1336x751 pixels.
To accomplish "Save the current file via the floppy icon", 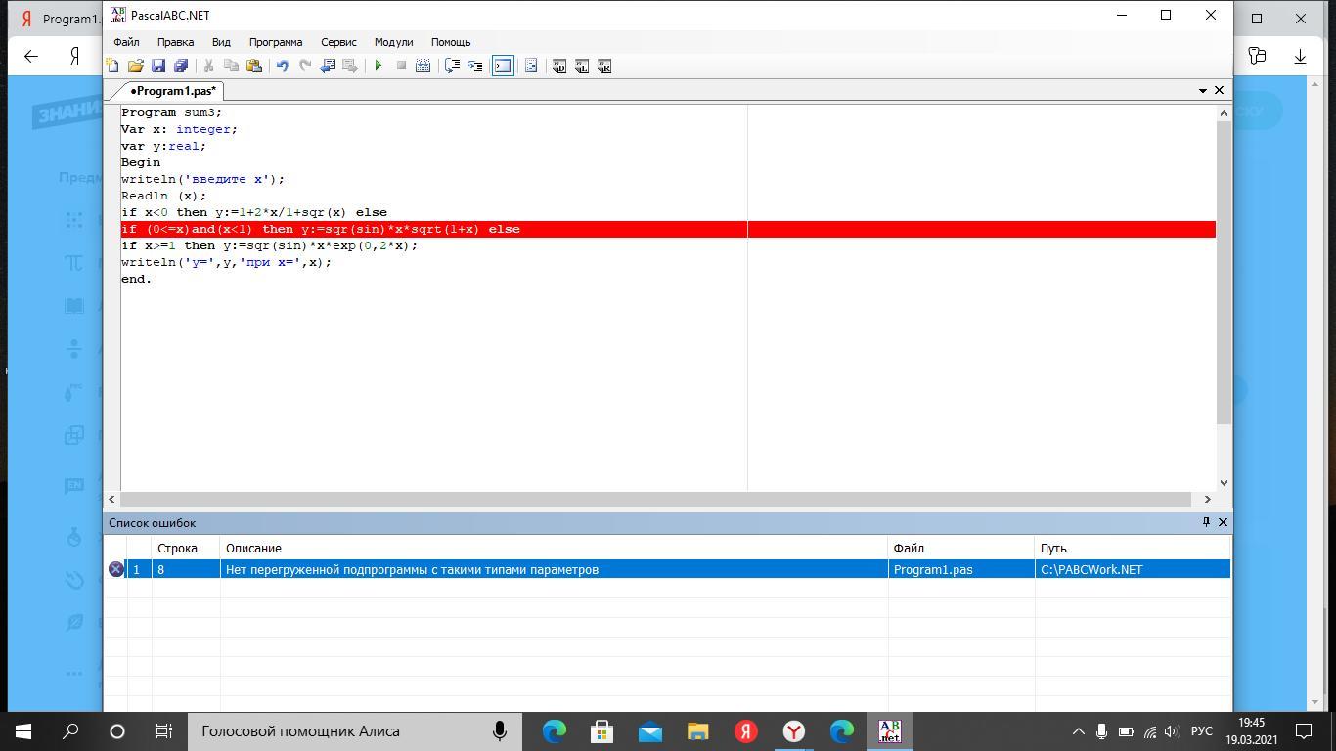I will coord(157,66).
